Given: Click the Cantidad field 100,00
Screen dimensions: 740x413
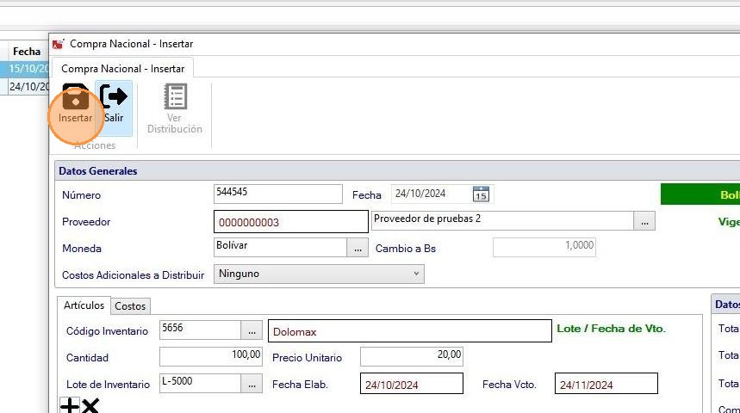Looking at the screenshot, I should [x=211, y=356].
